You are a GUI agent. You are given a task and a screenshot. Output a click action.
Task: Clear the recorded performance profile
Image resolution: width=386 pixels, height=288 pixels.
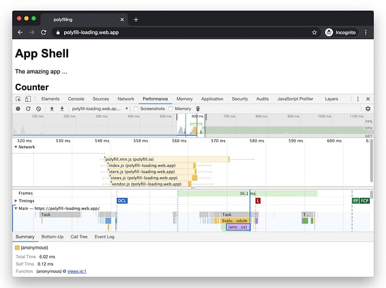point(39,109)
